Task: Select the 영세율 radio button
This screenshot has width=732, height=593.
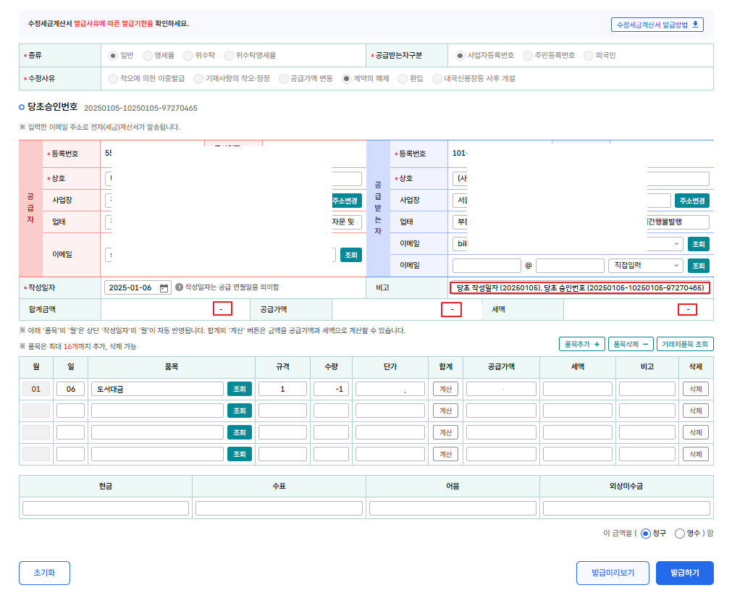Action: 147,56
